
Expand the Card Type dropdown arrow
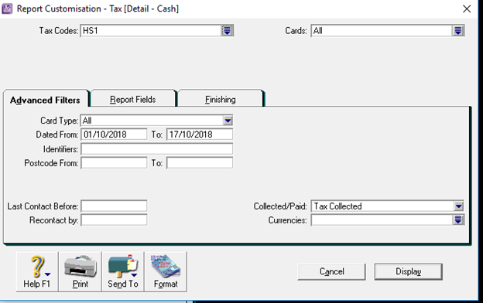tap(228, 121)
